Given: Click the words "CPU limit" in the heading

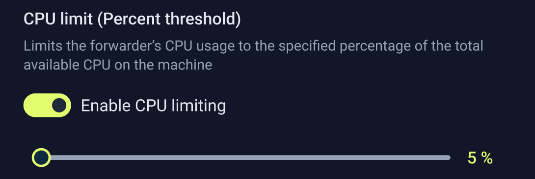Looking at the screenshot, I should tap(58, 20).
